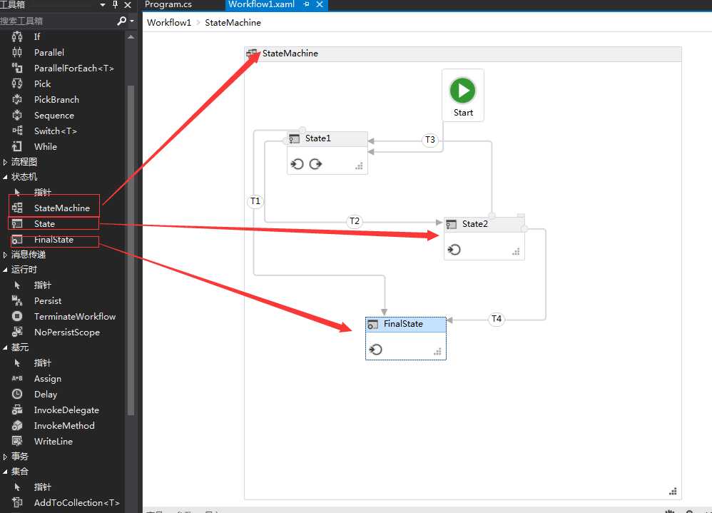Select the If activity icon in toolbox

(x=17, y=37)
